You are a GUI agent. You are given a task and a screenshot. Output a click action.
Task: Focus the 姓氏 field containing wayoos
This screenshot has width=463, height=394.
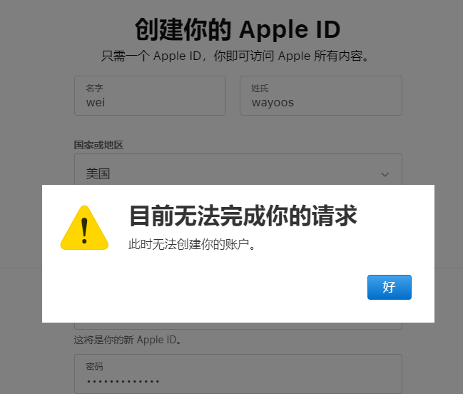click(320, 96)
